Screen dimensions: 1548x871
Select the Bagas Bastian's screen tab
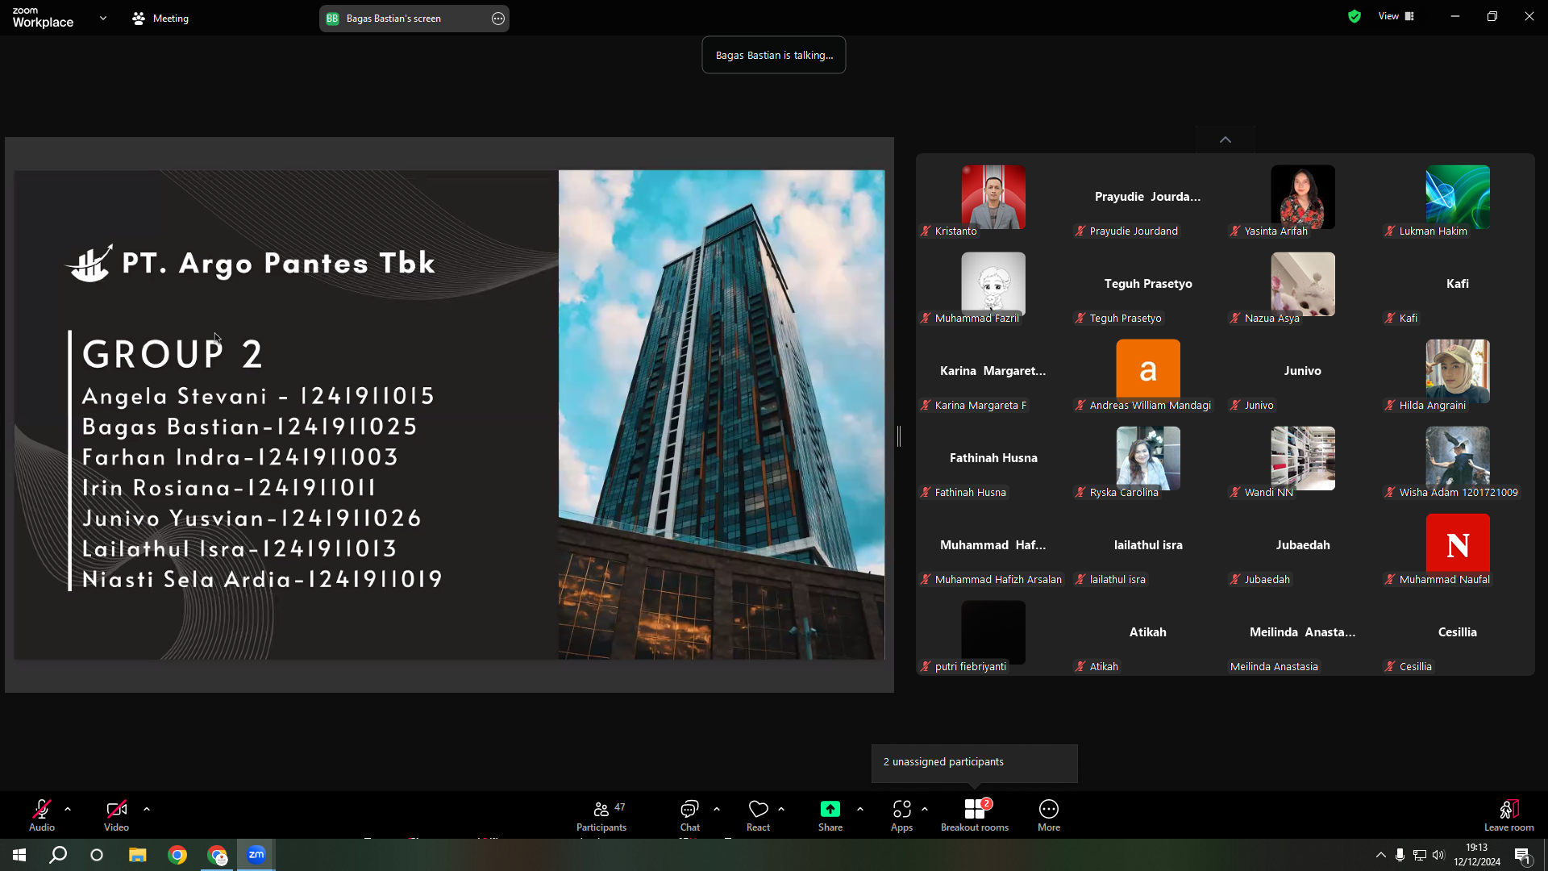(414, 18)
